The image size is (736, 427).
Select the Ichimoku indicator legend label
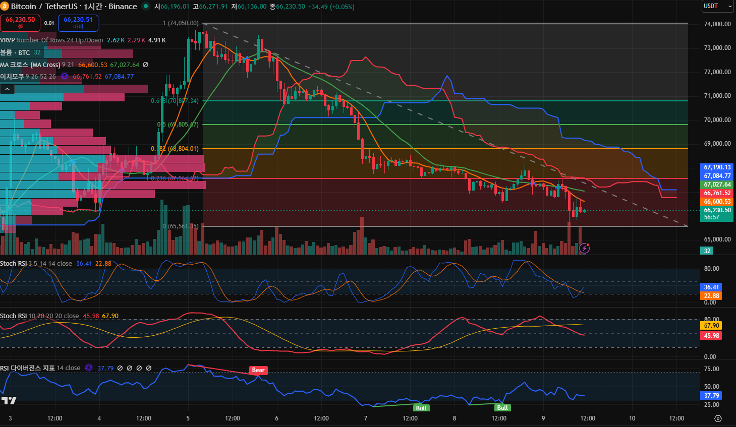(x=12, y=77)
